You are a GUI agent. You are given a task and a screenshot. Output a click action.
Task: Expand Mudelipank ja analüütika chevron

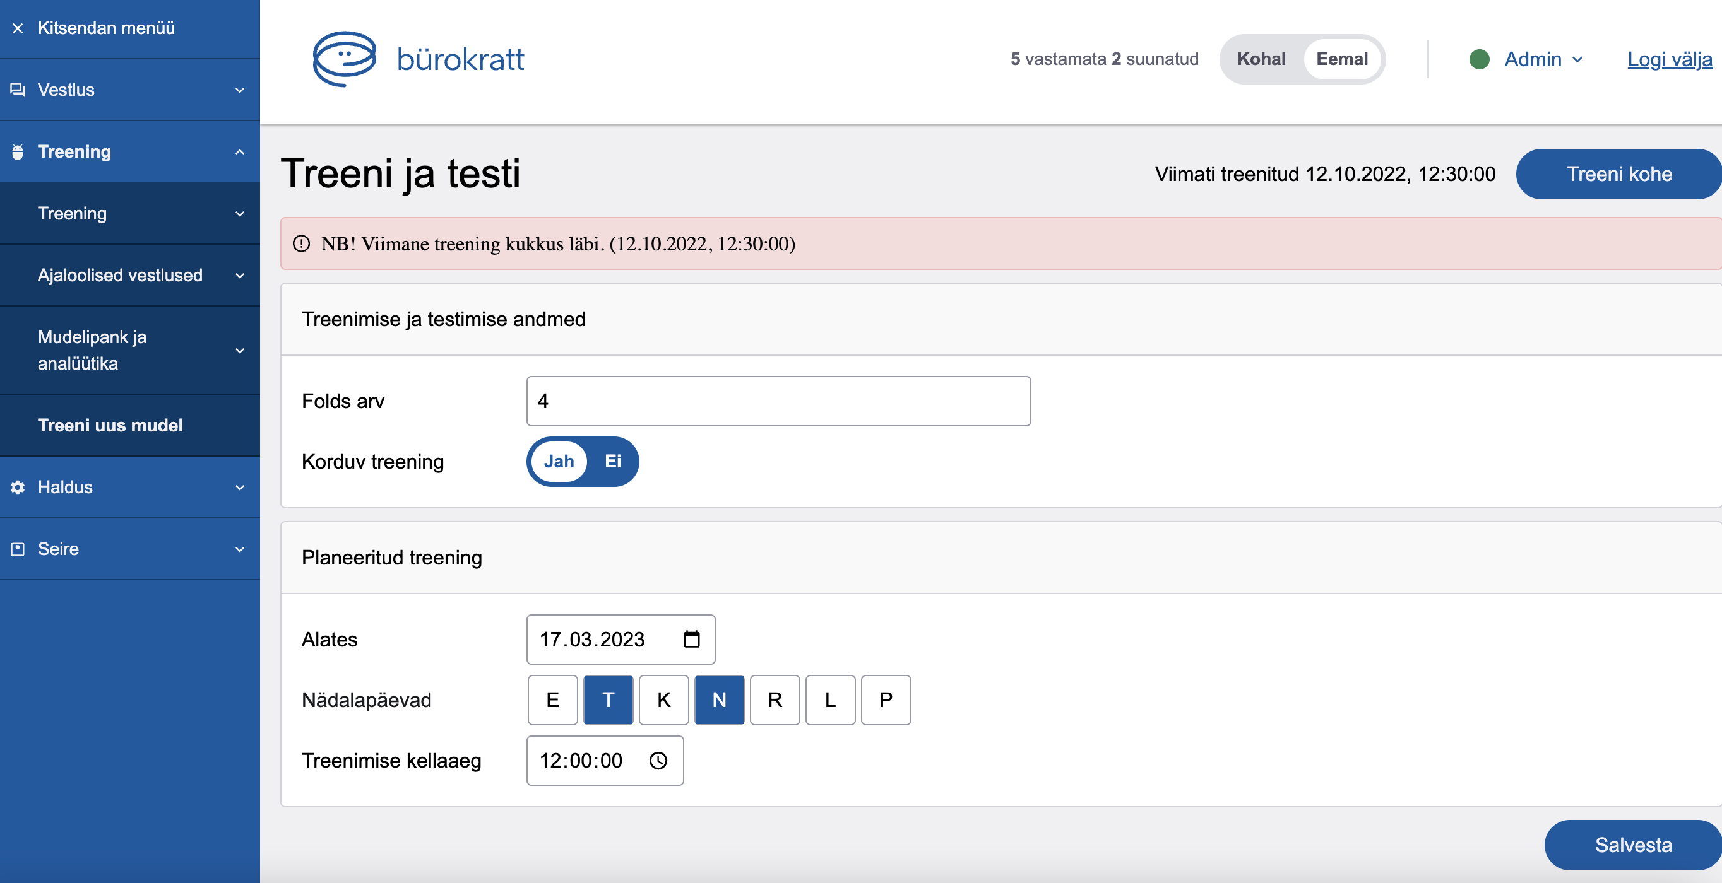tap(240, 351)
